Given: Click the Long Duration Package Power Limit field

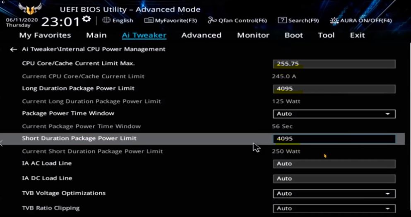Looking at the screenshot, I should tap(334, 89).
